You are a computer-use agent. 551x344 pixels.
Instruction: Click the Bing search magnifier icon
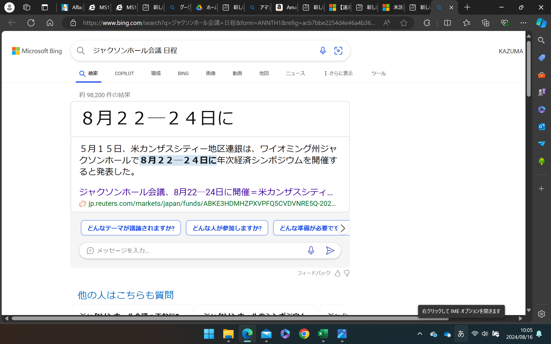(81, 51)
